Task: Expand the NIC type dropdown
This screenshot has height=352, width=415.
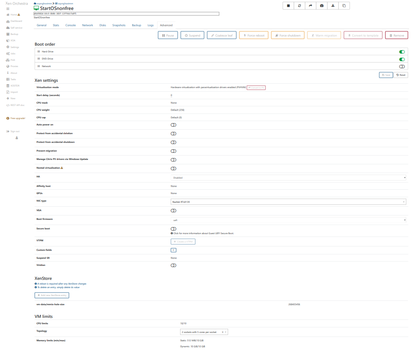Action: (288, 202)
